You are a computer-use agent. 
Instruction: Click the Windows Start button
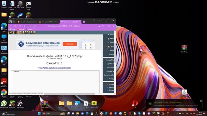click(39, 113)
